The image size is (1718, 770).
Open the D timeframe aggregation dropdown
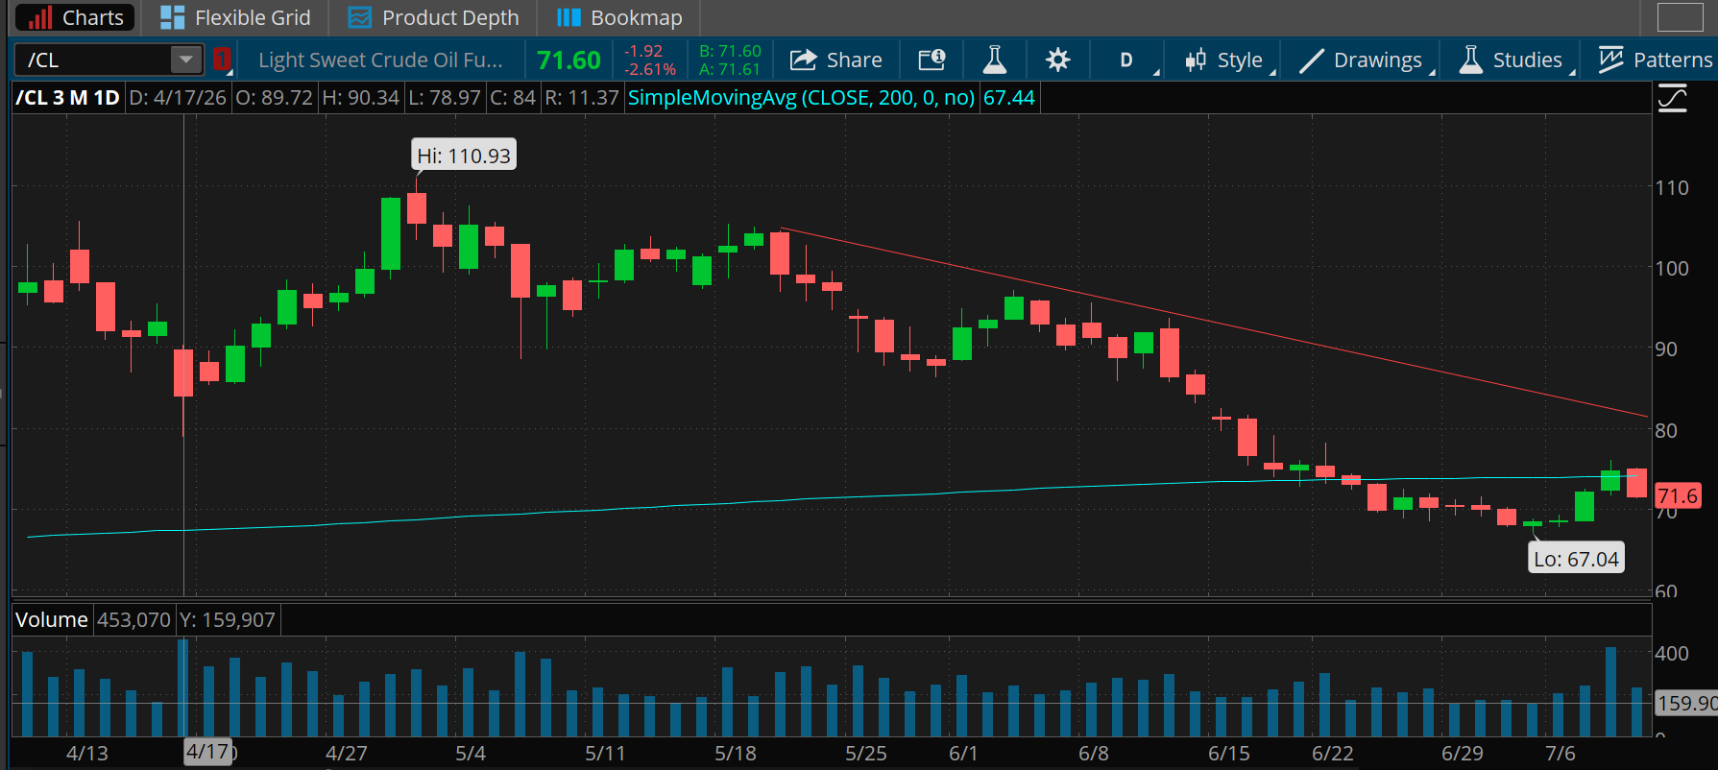(x=1127, y=60)
